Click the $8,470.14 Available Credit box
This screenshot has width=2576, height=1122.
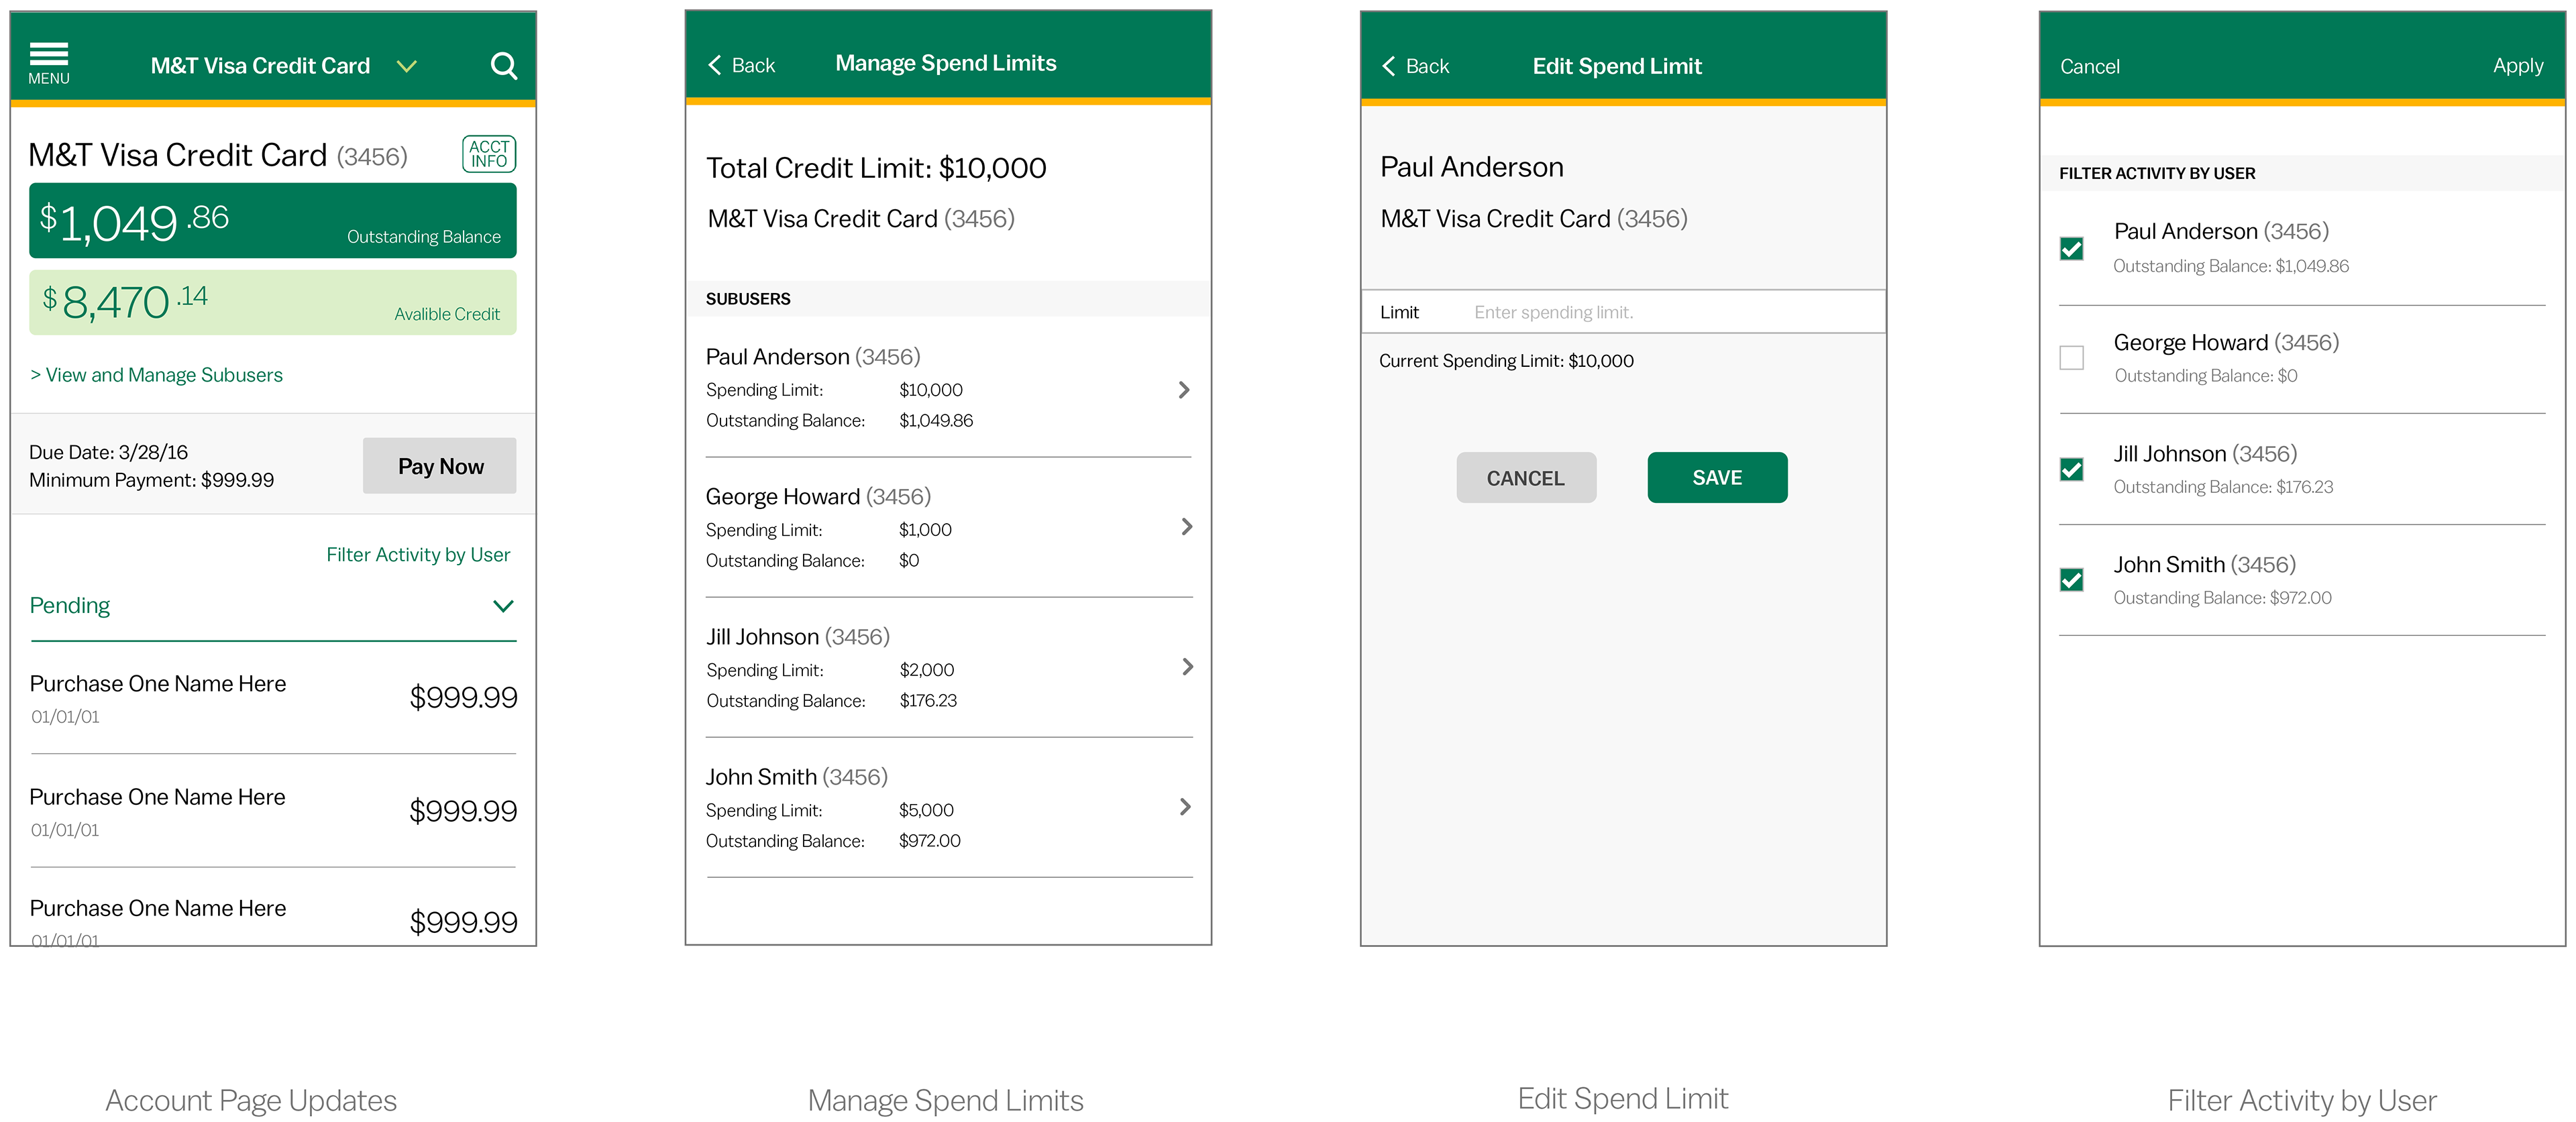pos(273,302)
